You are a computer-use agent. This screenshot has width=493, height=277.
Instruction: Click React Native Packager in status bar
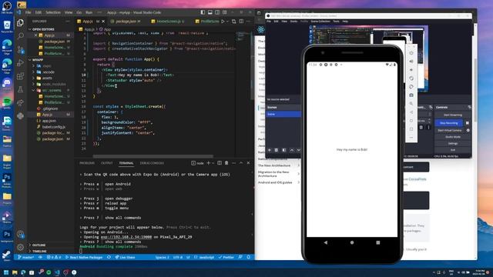click(x=84, y=257)
